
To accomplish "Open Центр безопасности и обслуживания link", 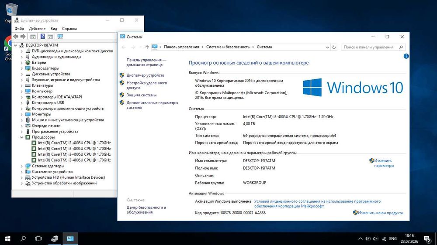I will (x=146, y=210).
